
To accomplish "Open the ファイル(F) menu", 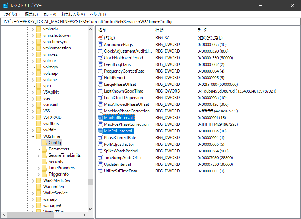I will click(11, 14).
